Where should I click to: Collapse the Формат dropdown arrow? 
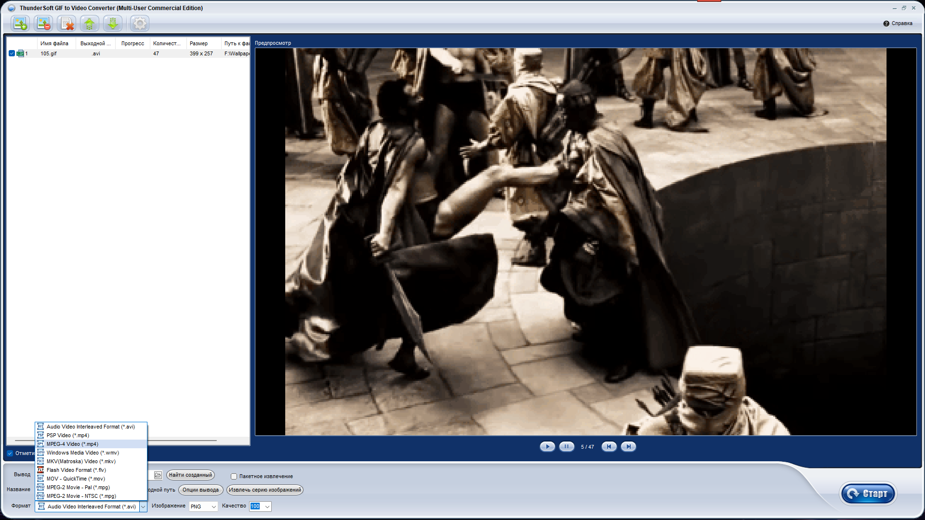(x=143, y=507)
